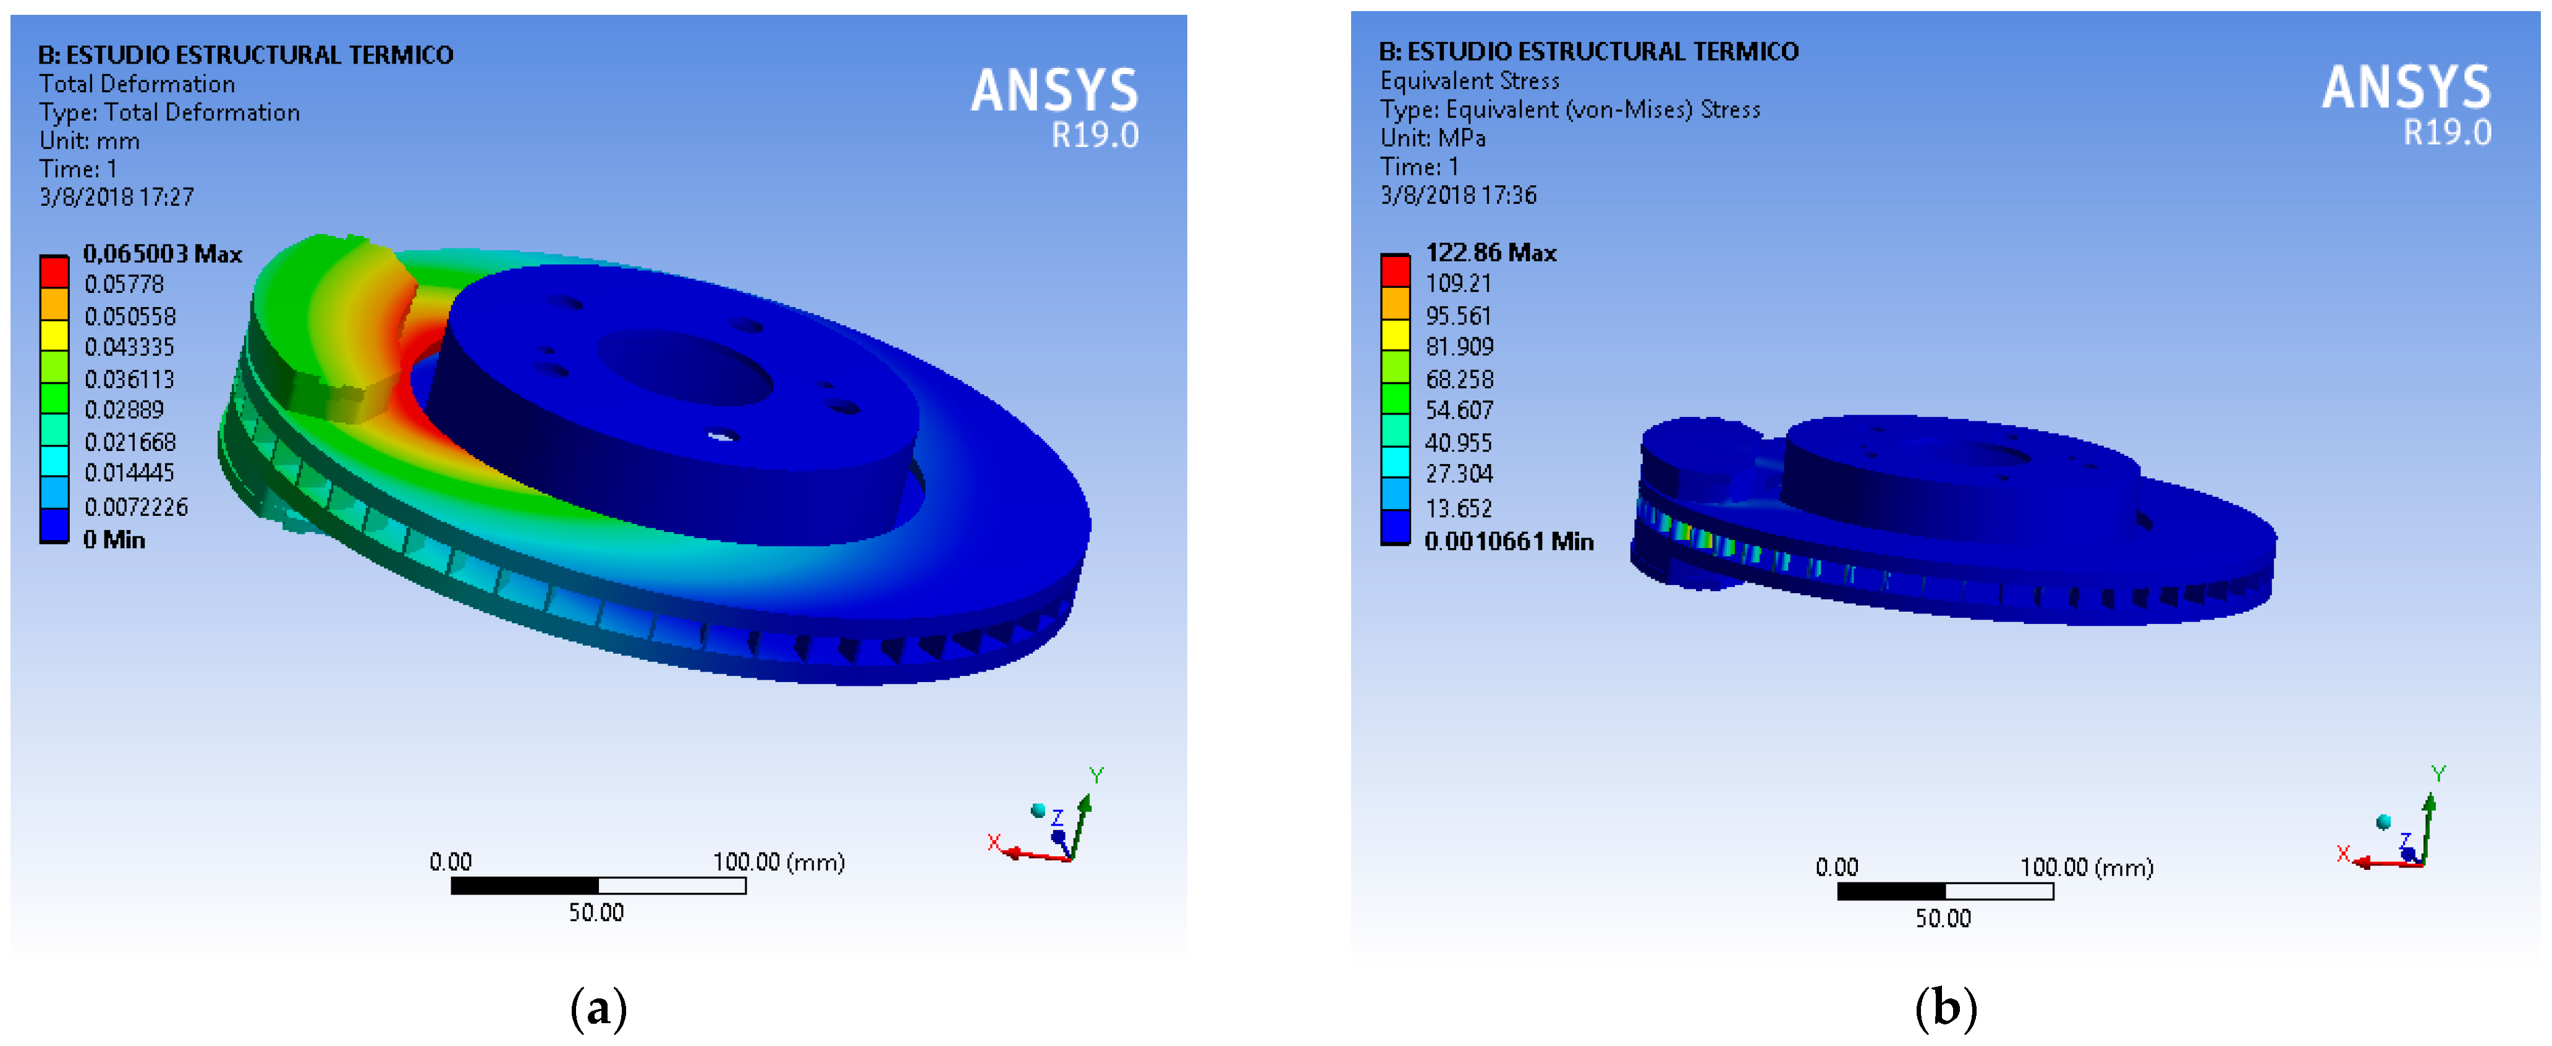This screenshot has width=2552, height=1046.
Task: Click the Total Deformation title text
Action: point(137,84)
